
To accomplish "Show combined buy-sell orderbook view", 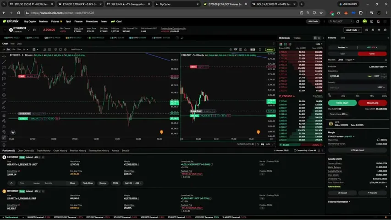I will [x=281, y=44].
